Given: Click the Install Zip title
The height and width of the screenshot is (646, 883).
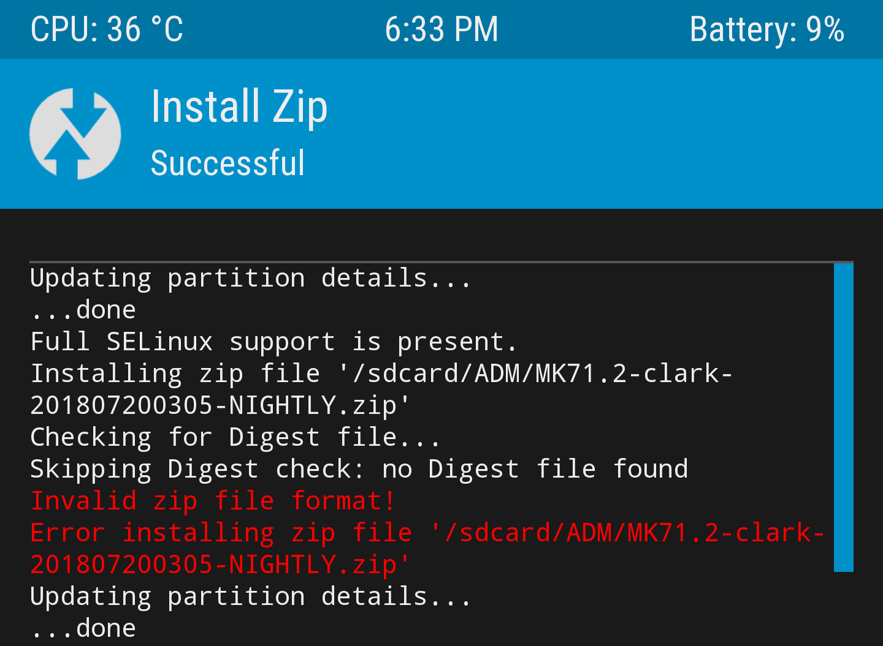Looking at the screenshot, I should (239, 107).
